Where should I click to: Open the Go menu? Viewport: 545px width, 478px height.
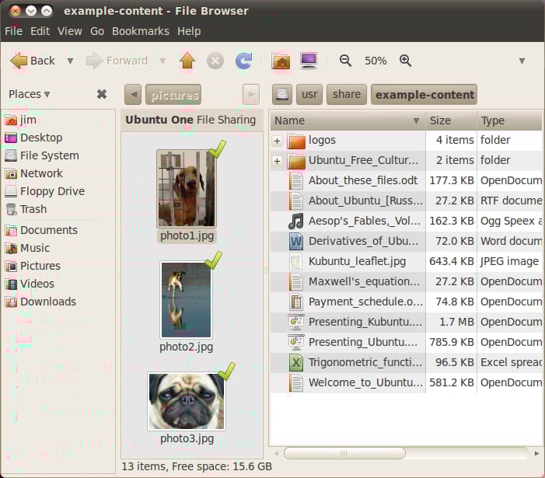click(97, 31)
